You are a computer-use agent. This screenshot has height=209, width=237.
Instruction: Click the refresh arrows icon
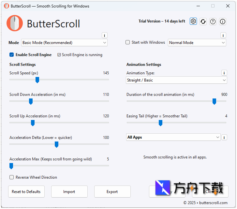(203, 22)
